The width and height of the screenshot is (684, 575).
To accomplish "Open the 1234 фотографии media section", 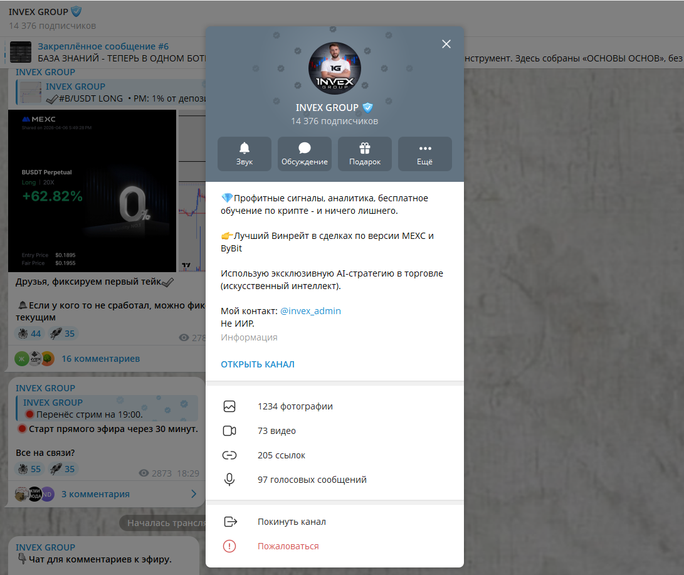I will (335, 406).
